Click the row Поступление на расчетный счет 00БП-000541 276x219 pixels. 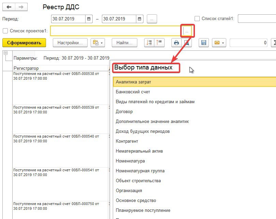[x=60, y=184]
